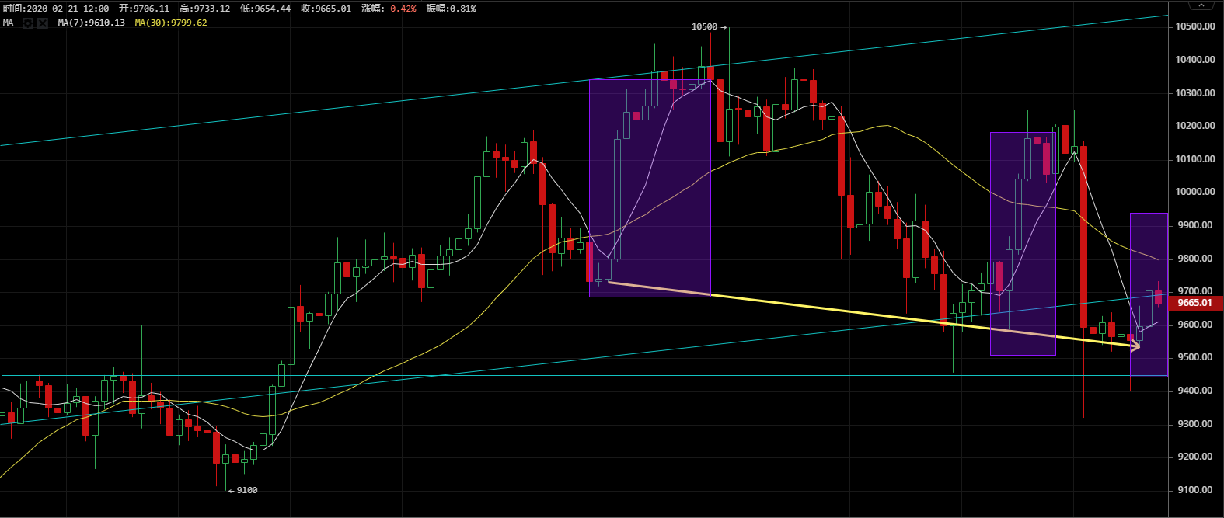Click the 9600.00 price axis label
The width and height of the screenshot is (1224, 518).
tap(1195, 325)
